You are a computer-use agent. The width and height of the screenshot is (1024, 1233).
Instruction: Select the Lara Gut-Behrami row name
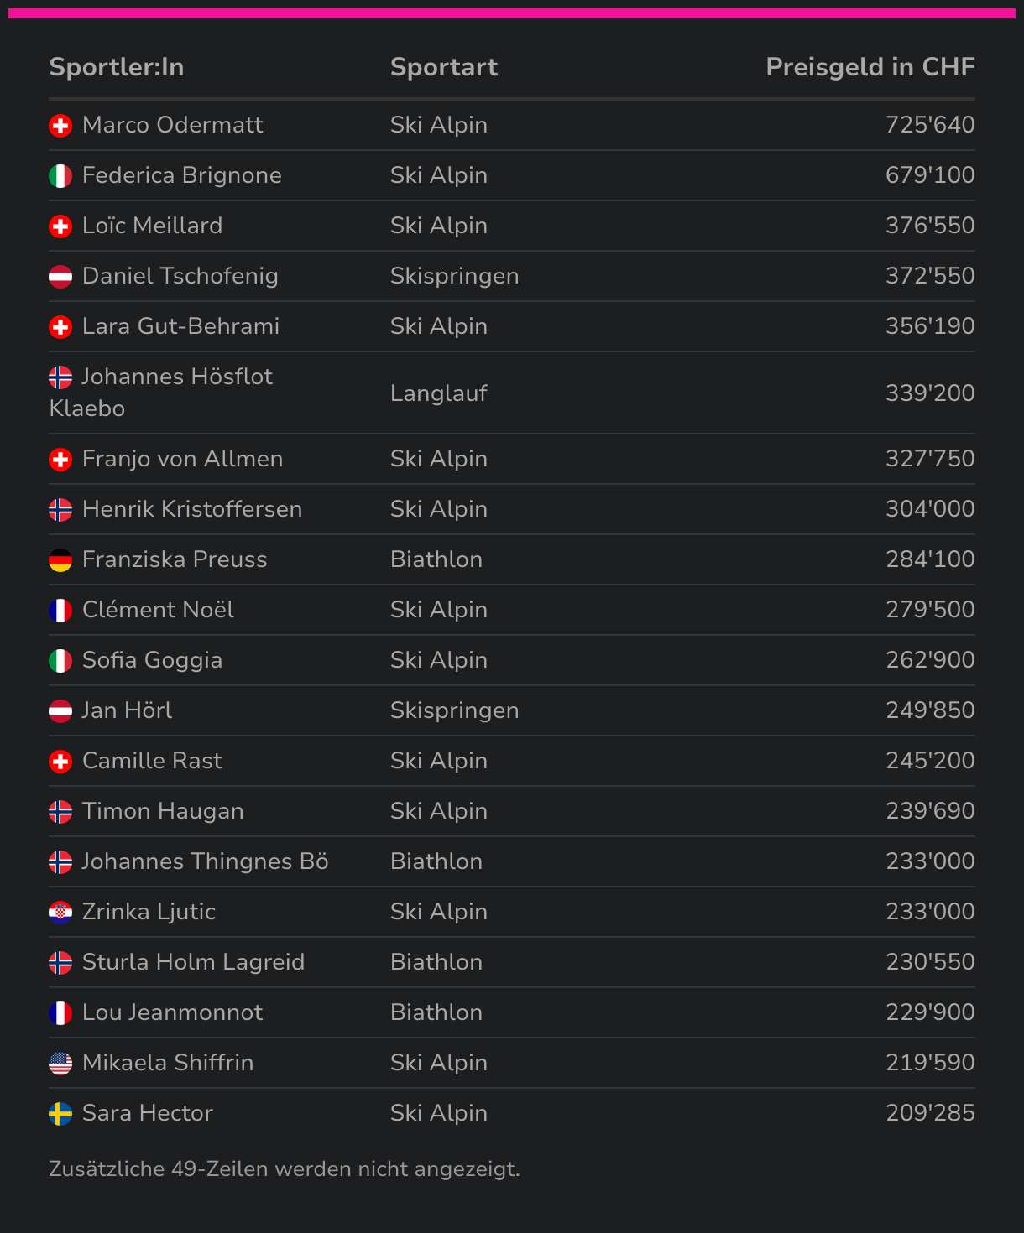pyautogui.click(x=181, y=326)
